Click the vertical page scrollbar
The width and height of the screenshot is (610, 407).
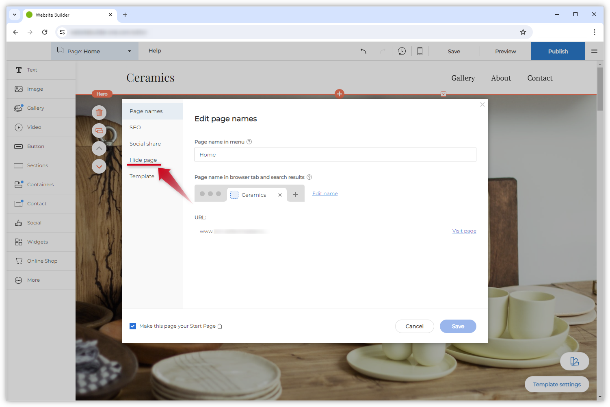pos(600,89)
